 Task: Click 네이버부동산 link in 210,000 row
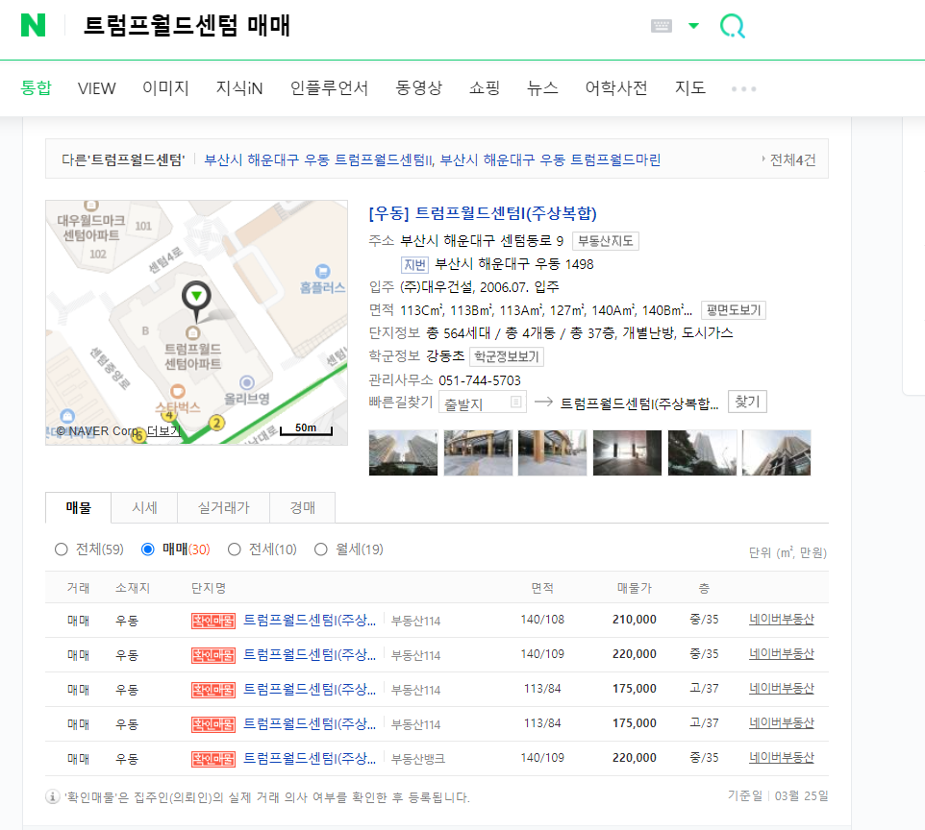(781, 619)
